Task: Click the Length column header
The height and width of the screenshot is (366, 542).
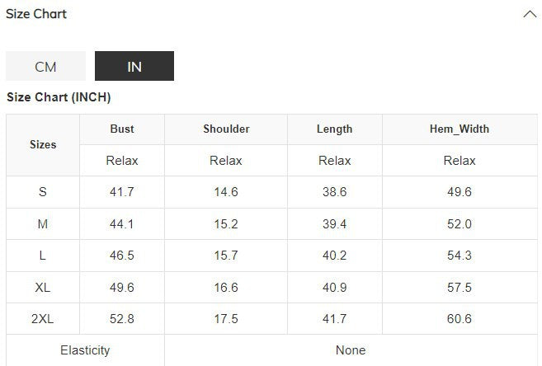Action: (x=334, y=129)
